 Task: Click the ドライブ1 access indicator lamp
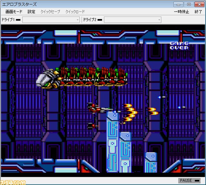tap(18, 20)
